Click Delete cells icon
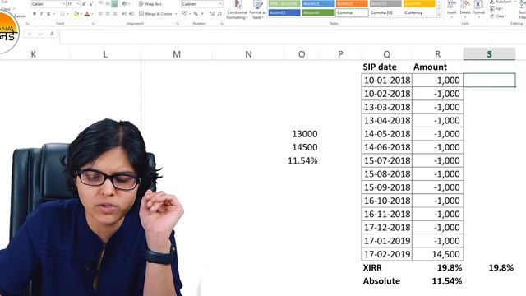Screen dimensions: 526x296 point(465,8)
